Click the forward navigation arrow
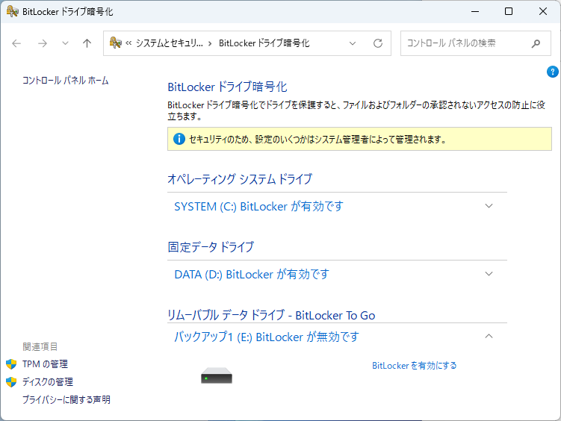This screenshot has width=561, height=421. tap(43, 43)
